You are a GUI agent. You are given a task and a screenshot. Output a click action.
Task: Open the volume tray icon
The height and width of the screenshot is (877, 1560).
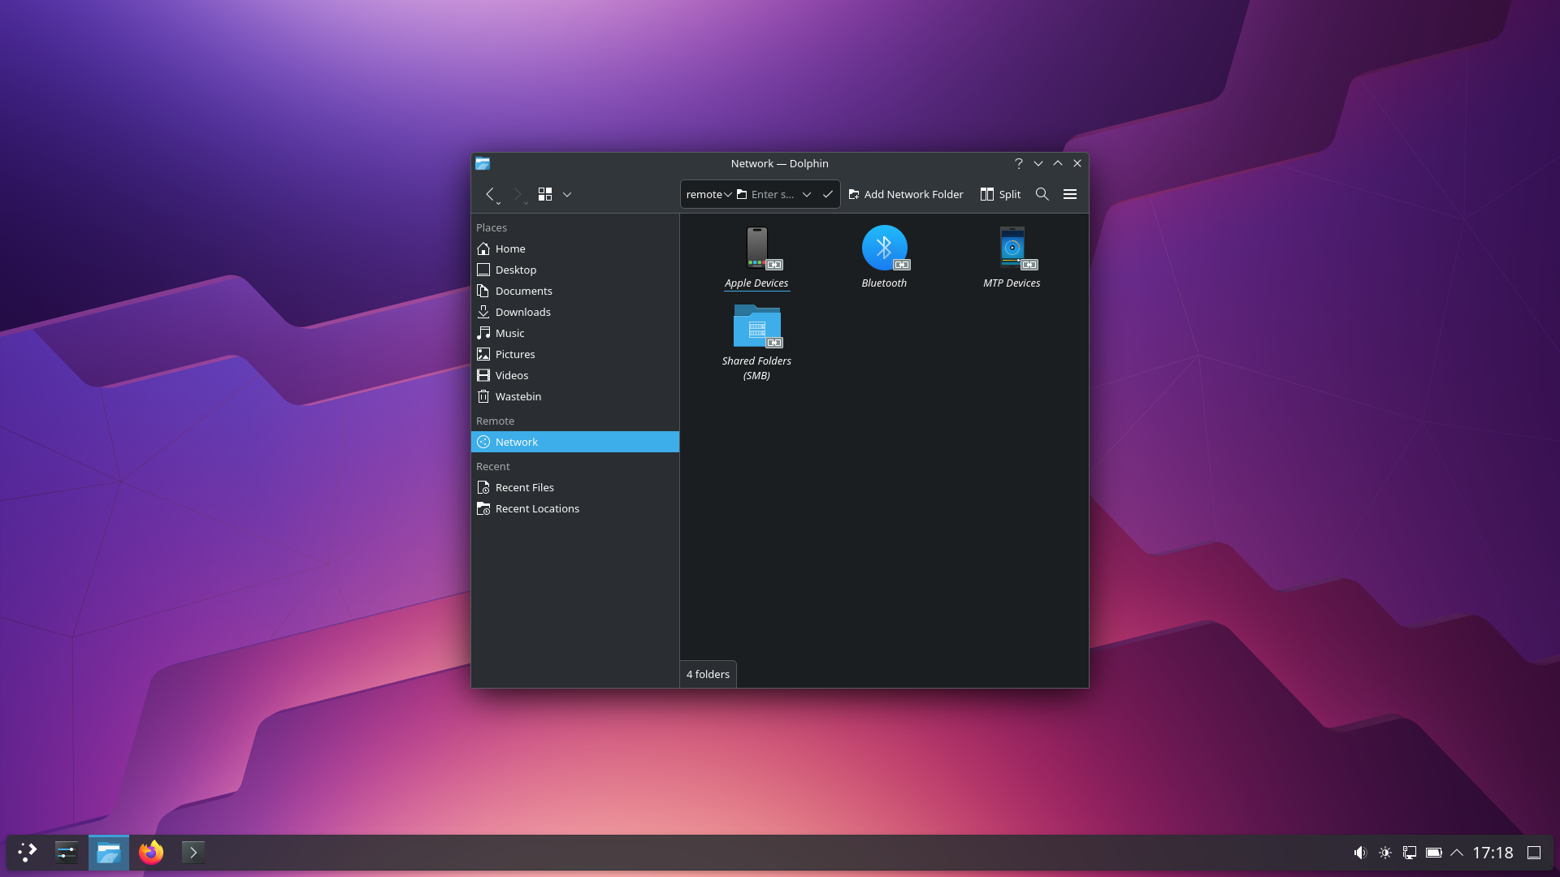[x=1360, y=853]
